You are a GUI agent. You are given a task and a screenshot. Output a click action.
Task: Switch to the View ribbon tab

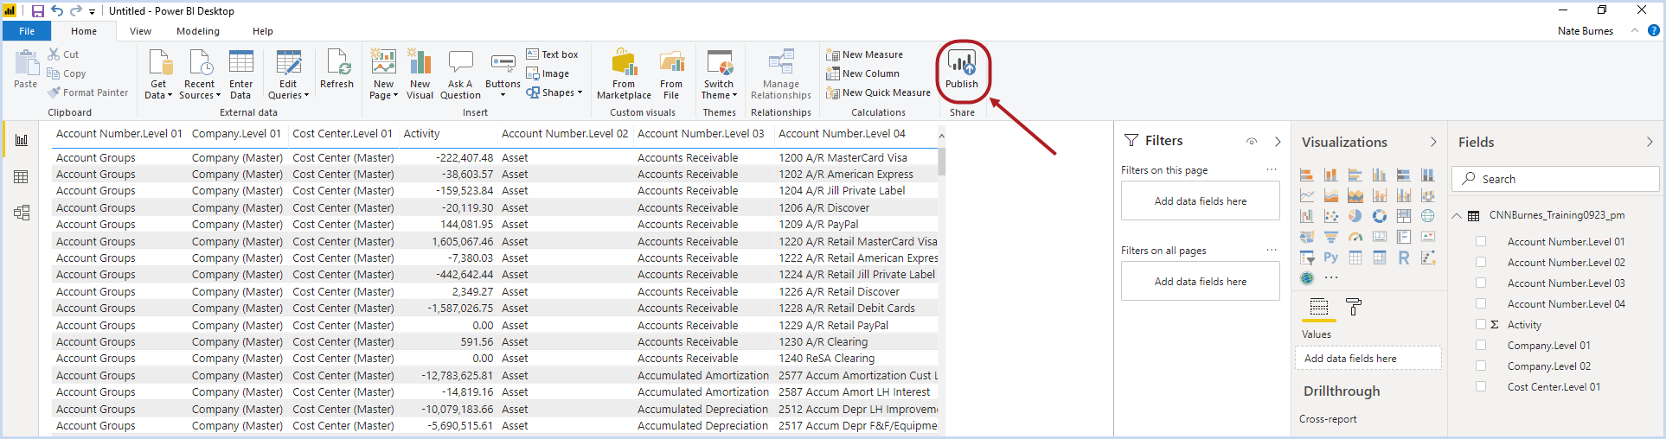140,31
